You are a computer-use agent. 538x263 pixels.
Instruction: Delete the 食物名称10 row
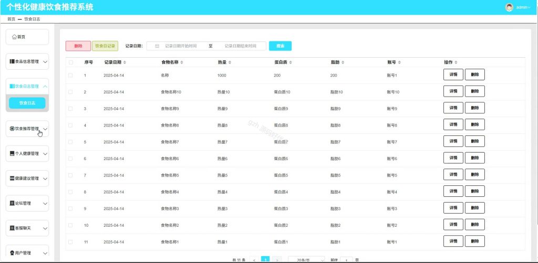tap(475, 91)
